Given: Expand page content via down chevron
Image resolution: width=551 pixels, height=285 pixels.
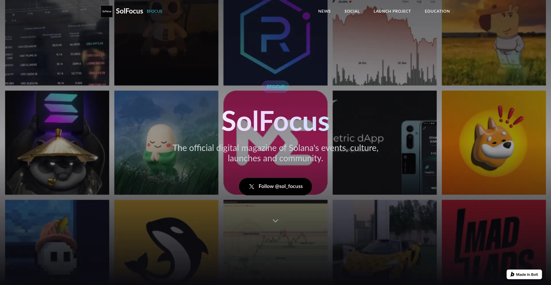Looking at the screenshot, I should pos(275,221).
